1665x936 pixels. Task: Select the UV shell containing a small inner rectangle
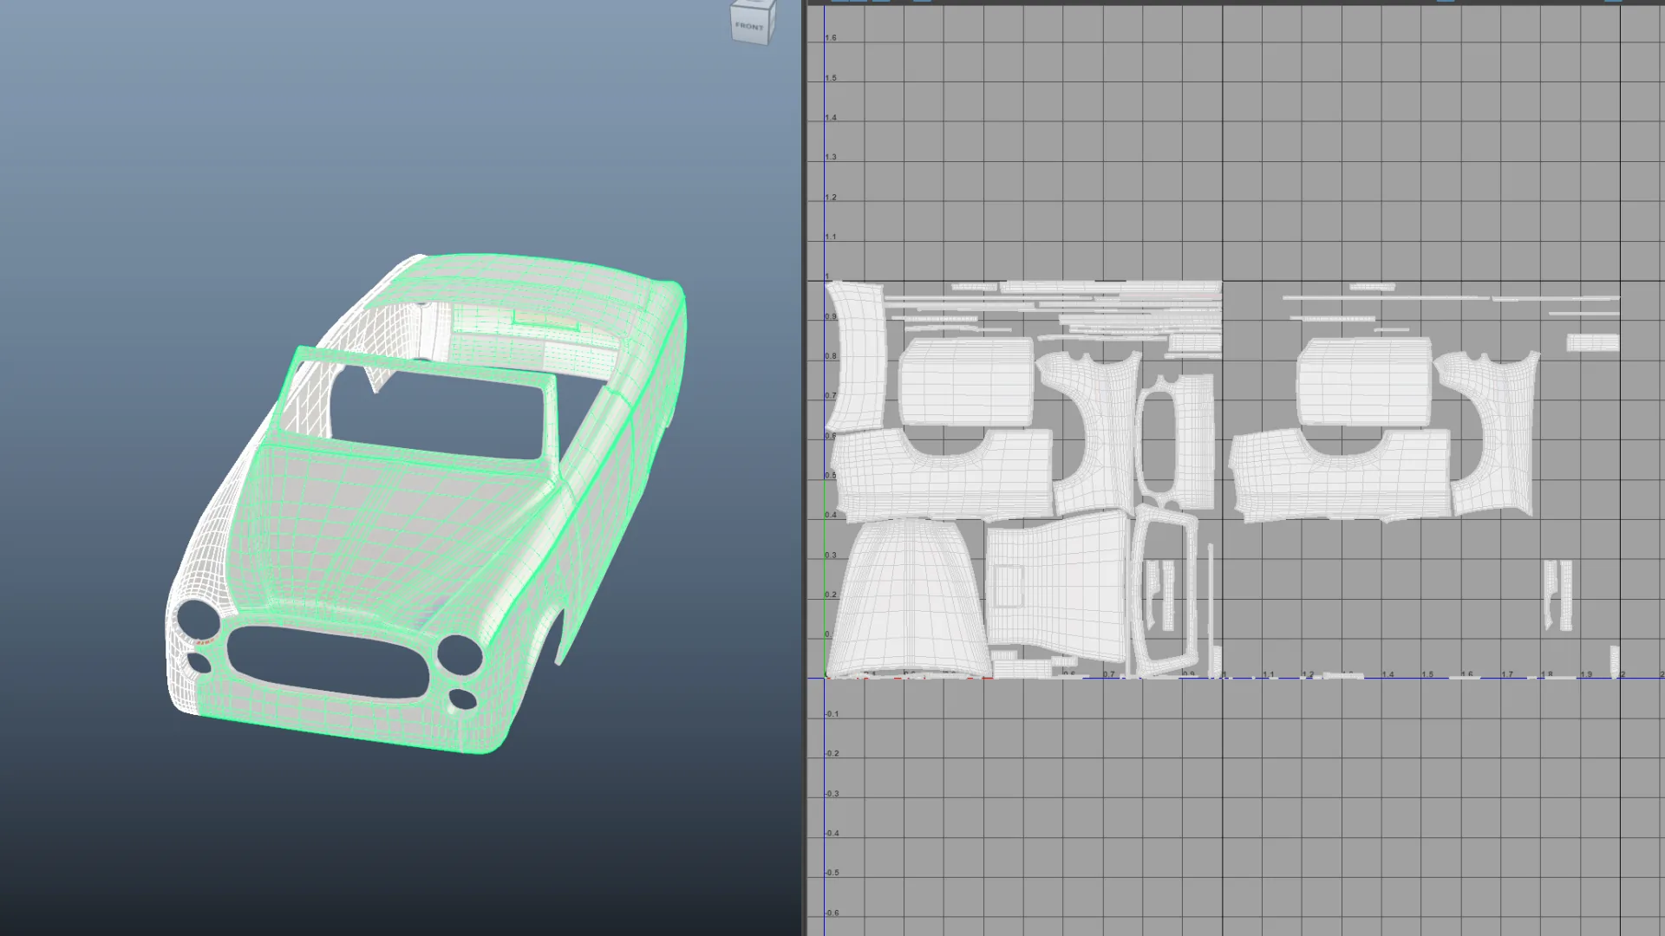click(1057, 585)
